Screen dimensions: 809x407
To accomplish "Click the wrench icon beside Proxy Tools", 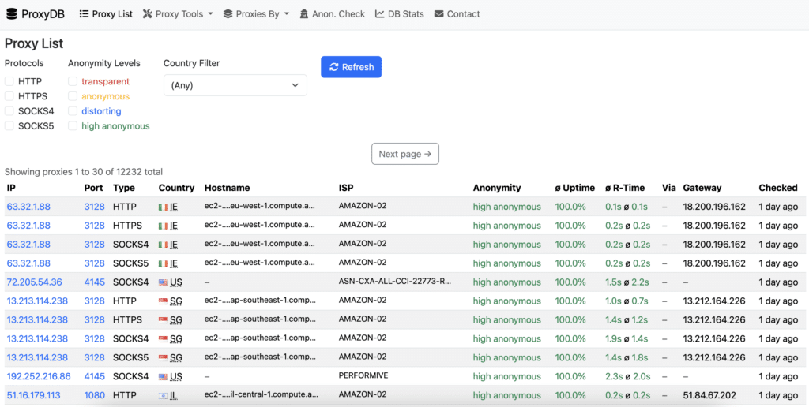I will pyautogui.click(x=148, y=14).
